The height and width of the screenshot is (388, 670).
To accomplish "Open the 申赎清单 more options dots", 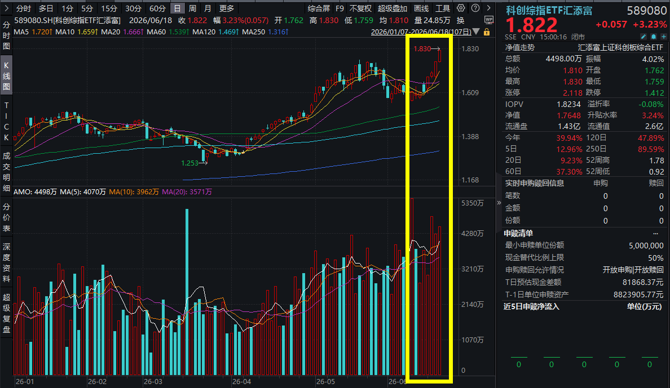I will [x=655, y=234].
